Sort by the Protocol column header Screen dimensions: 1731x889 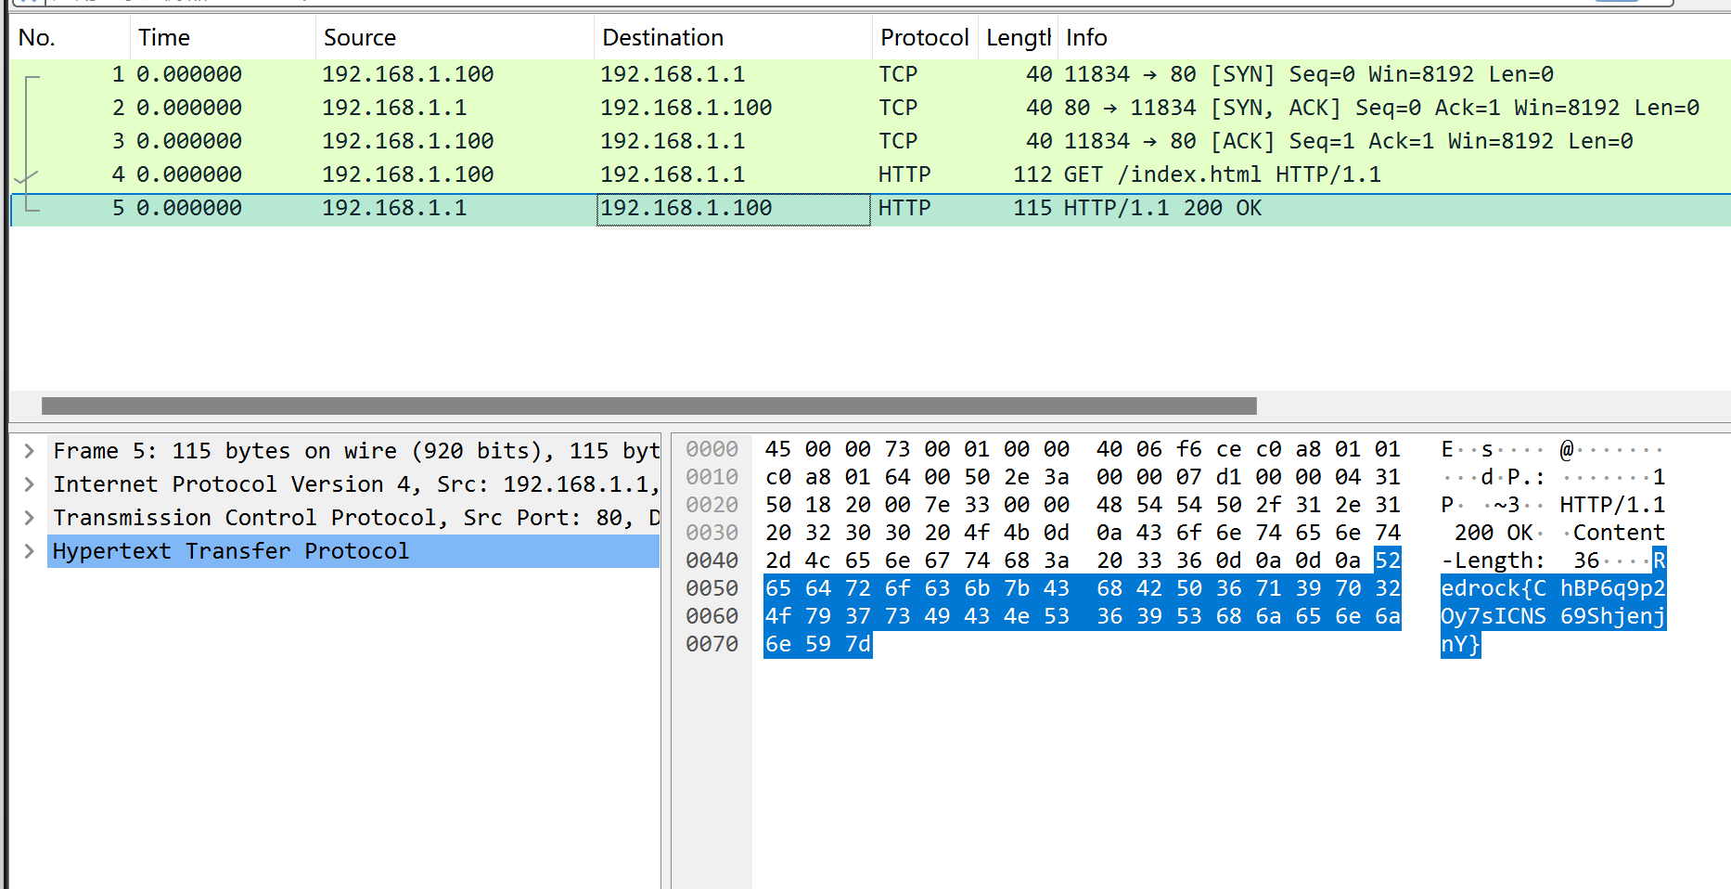(x=924, y=38)
